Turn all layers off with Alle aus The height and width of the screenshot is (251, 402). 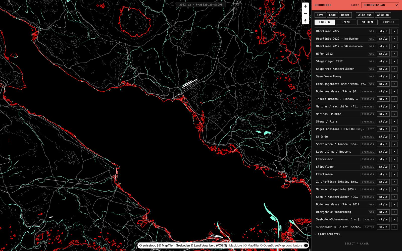coord(365,15)
